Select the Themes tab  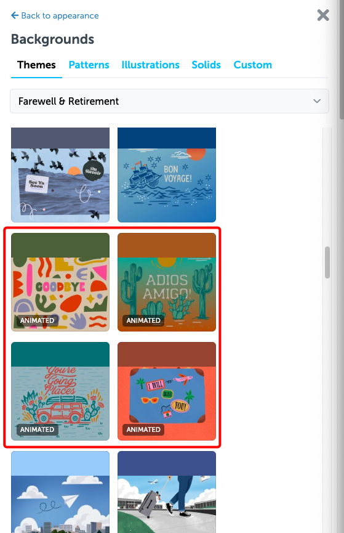coord(36,65)
